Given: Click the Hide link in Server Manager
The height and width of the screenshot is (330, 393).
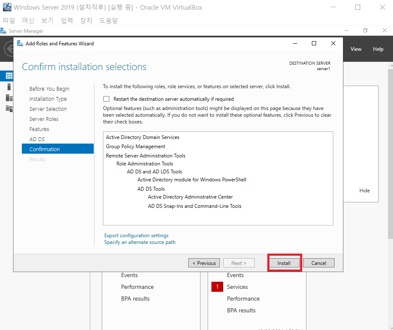Looking at the screenshot, I should coord(364,191).
